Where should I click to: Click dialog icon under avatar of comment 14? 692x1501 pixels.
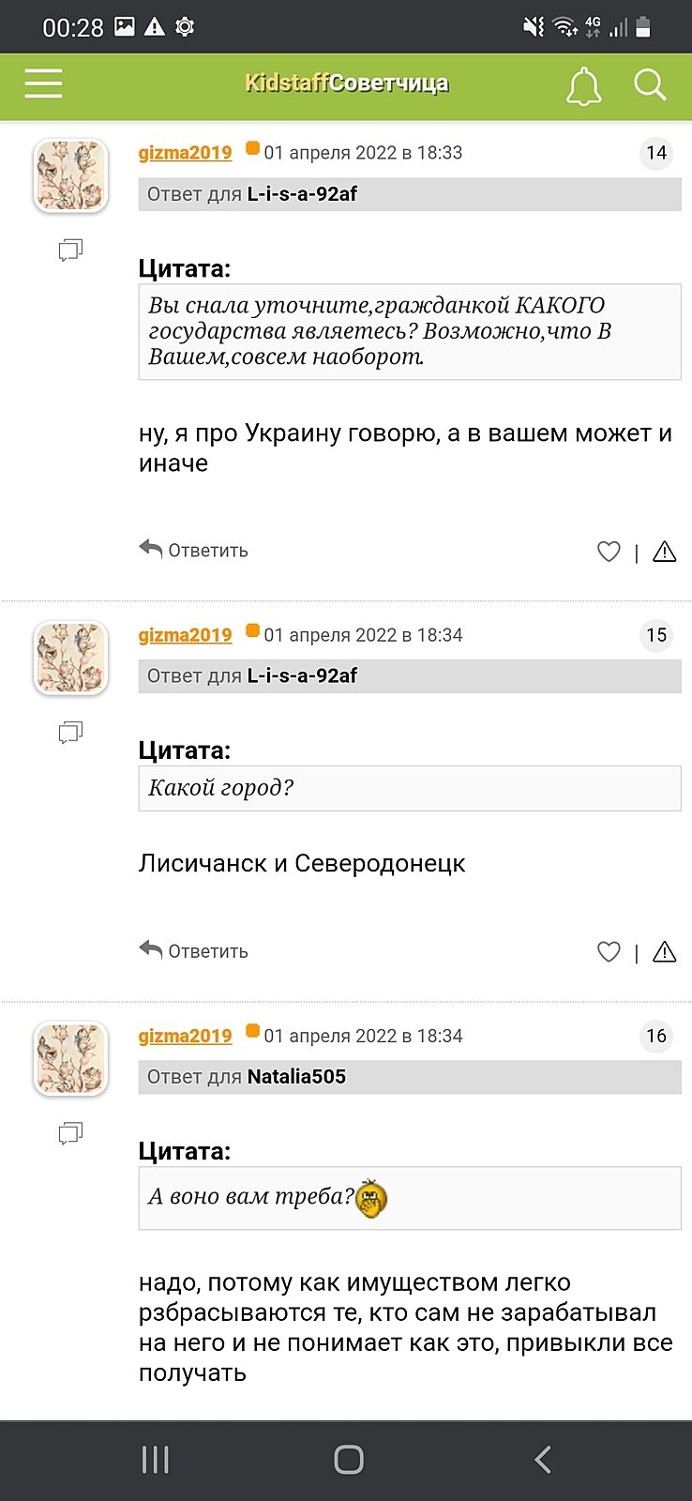(x=70, y=250)
